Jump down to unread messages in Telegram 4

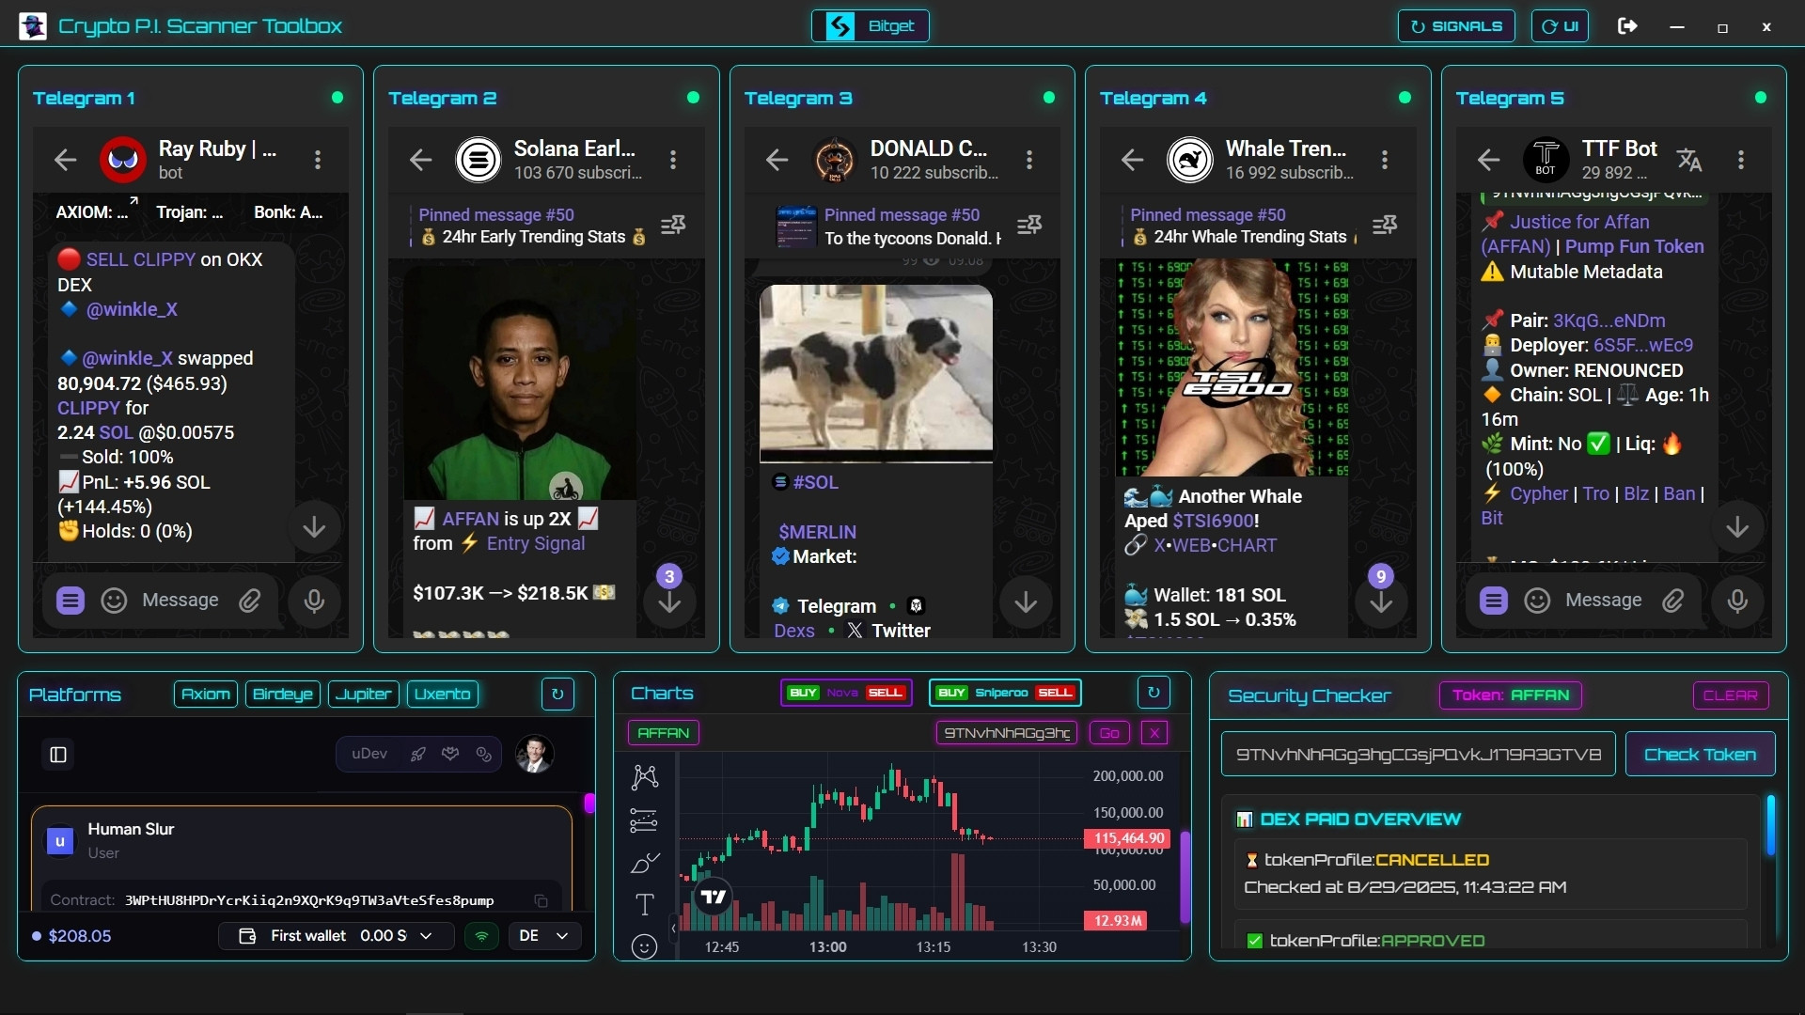tap(1381, 601)
